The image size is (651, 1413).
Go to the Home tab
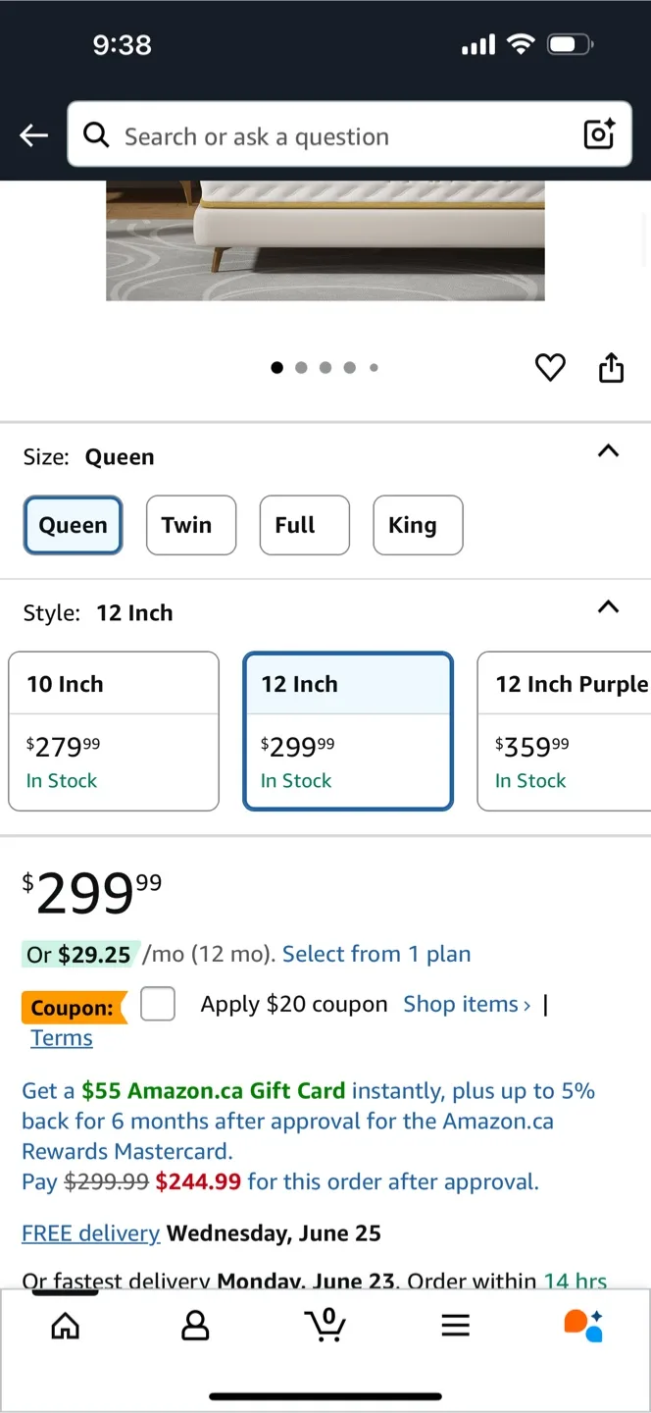[65, 1325]
